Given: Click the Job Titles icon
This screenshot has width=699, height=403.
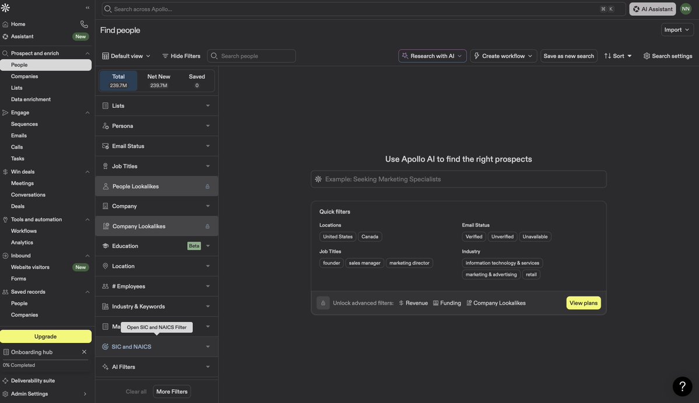Looking at the screenshot, I should coord(105,166).
